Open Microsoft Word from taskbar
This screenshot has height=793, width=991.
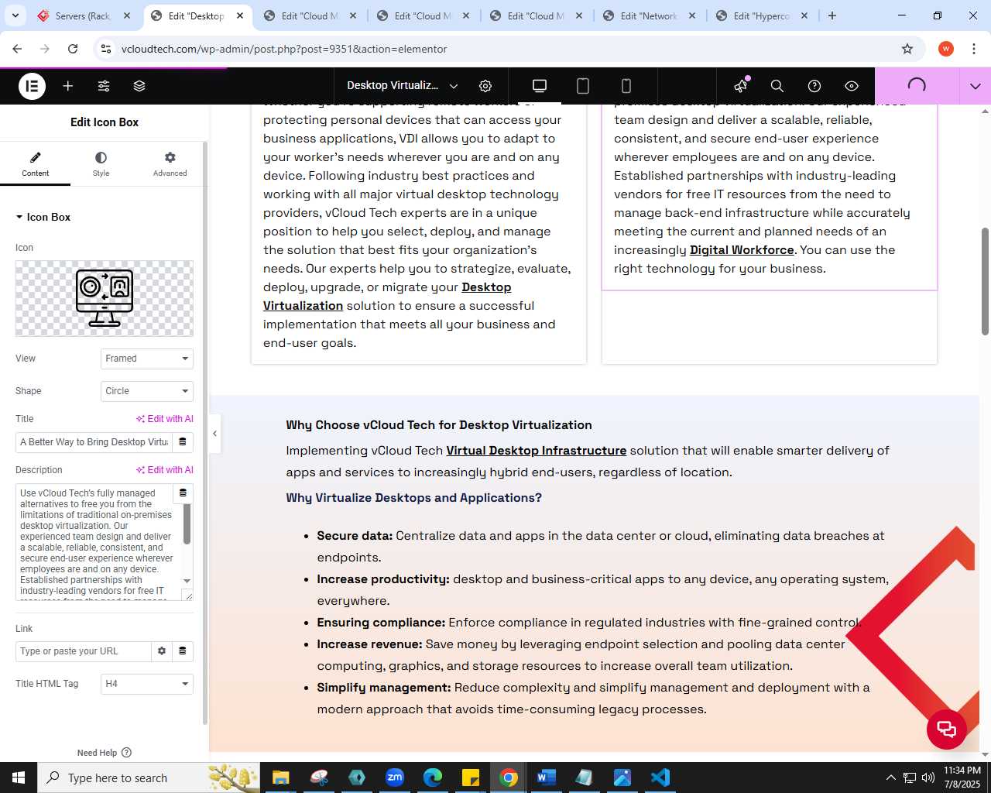click(547, 778)
